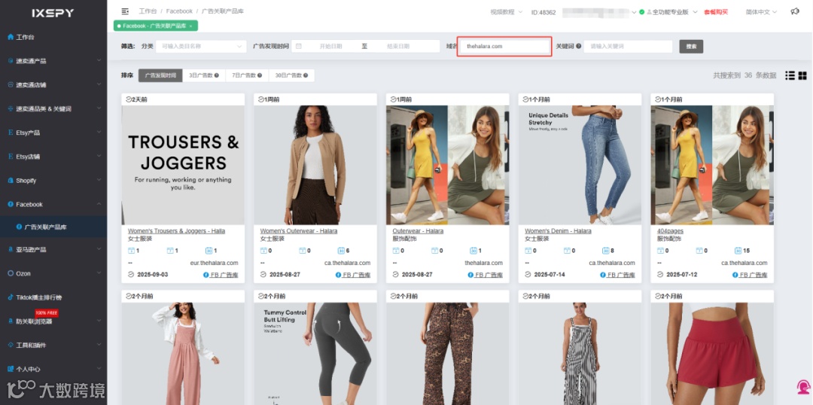Collapse Facebook sidebar menu
Screen dimensions: 813x405
click(x=53, y=204)
